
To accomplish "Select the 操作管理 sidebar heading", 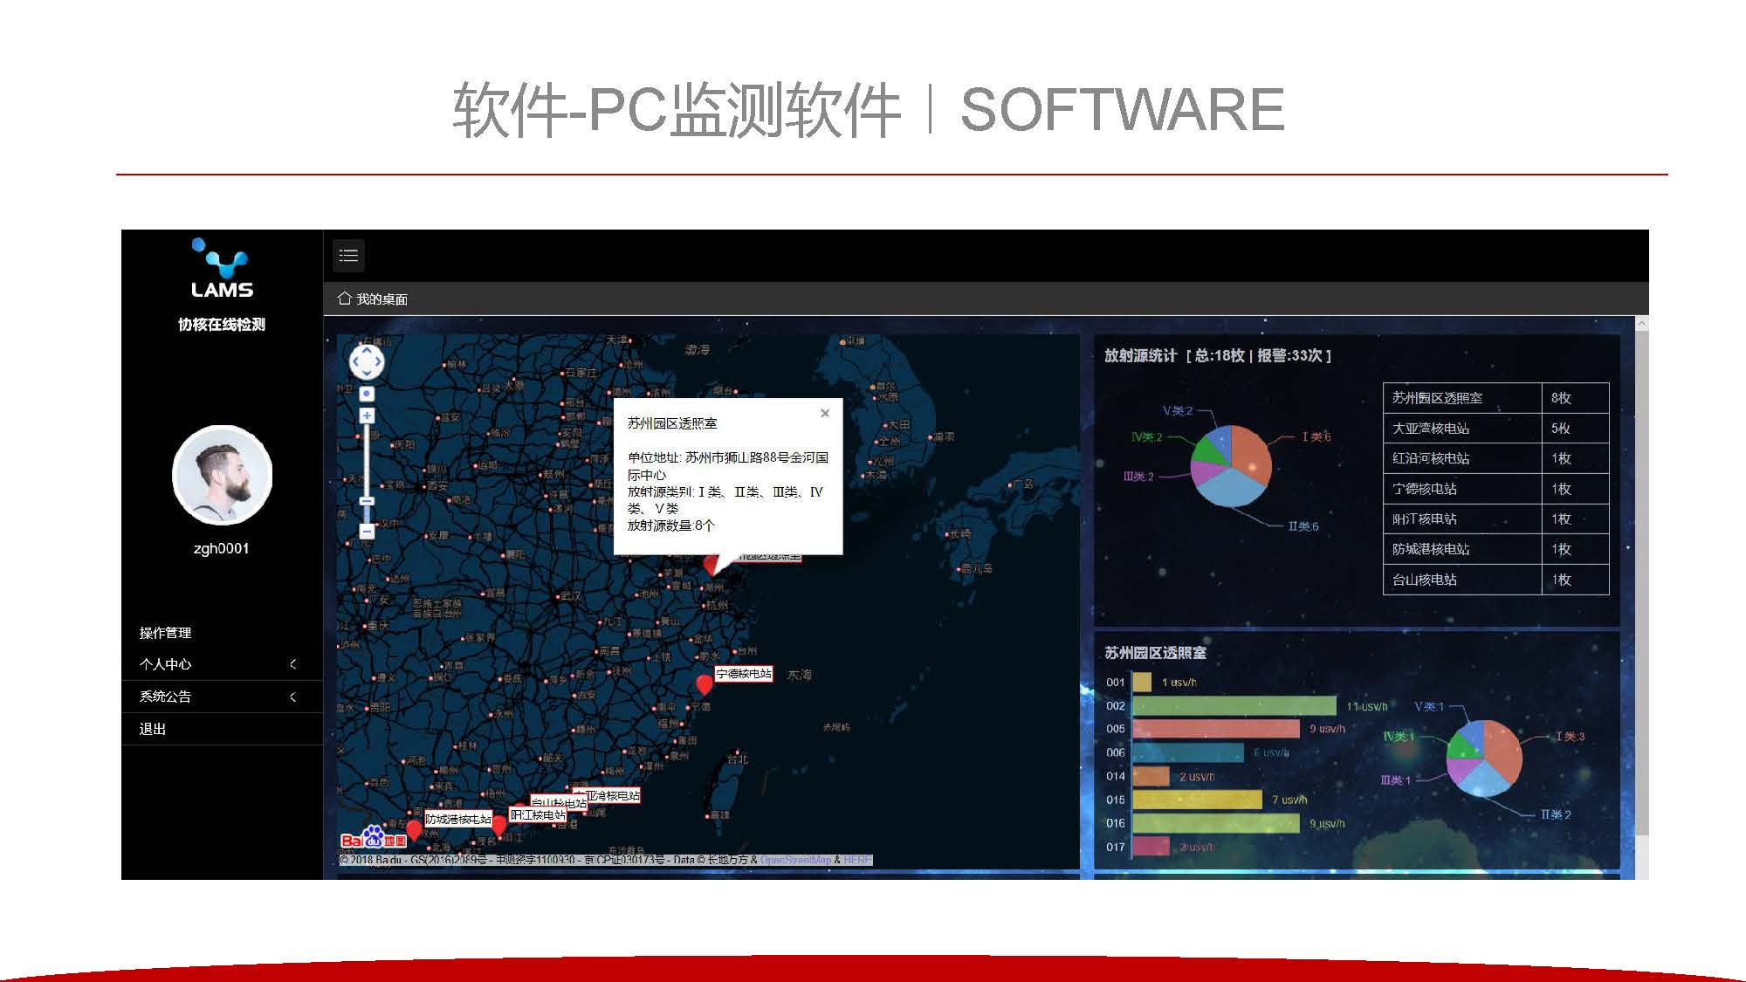I will [x=165, y=633].
